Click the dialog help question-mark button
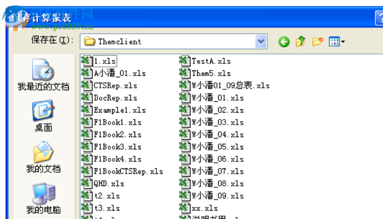This screenshot has width=383, height=219. [379, 18]
